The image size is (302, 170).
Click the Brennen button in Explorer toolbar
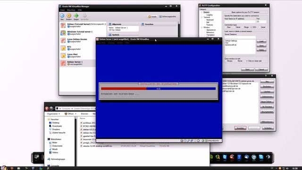(x=84, y=114)
